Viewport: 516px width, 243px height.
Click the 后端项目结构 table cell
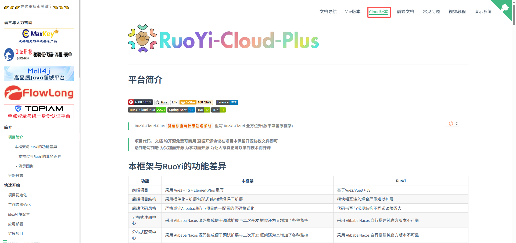tap(145, 199)
